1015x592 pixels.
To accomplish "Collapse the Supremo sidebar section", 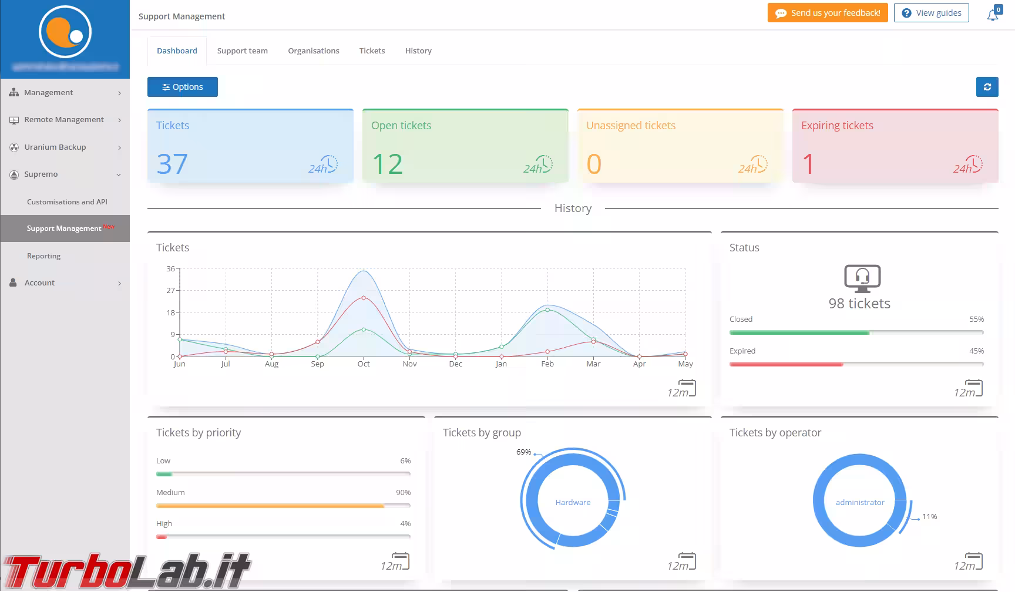I will click(x=65, y=174).
